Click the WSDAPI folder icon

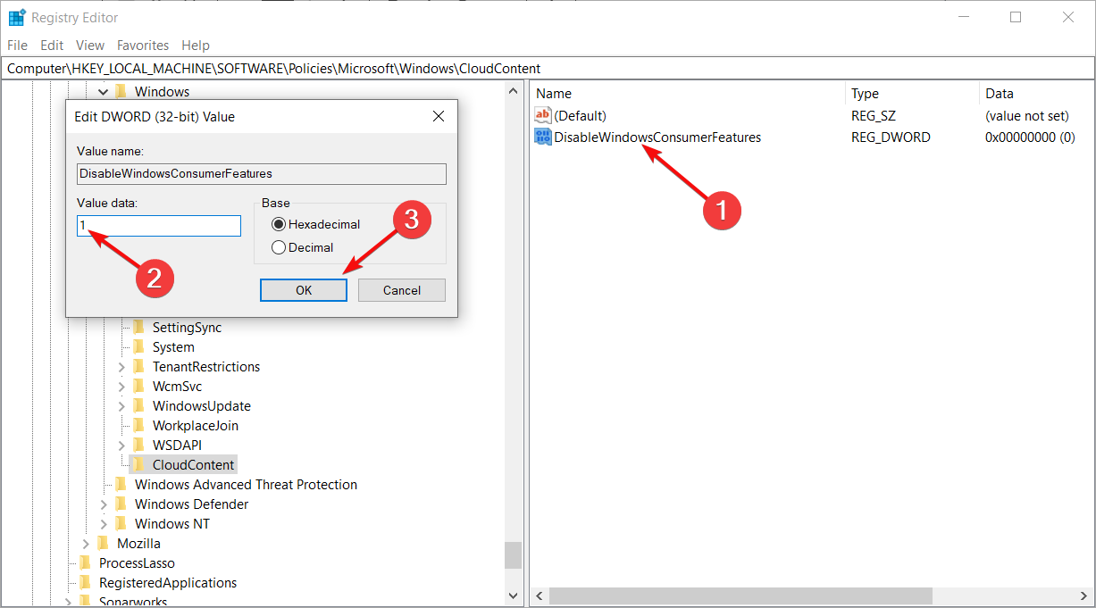[x=138, y=445]
